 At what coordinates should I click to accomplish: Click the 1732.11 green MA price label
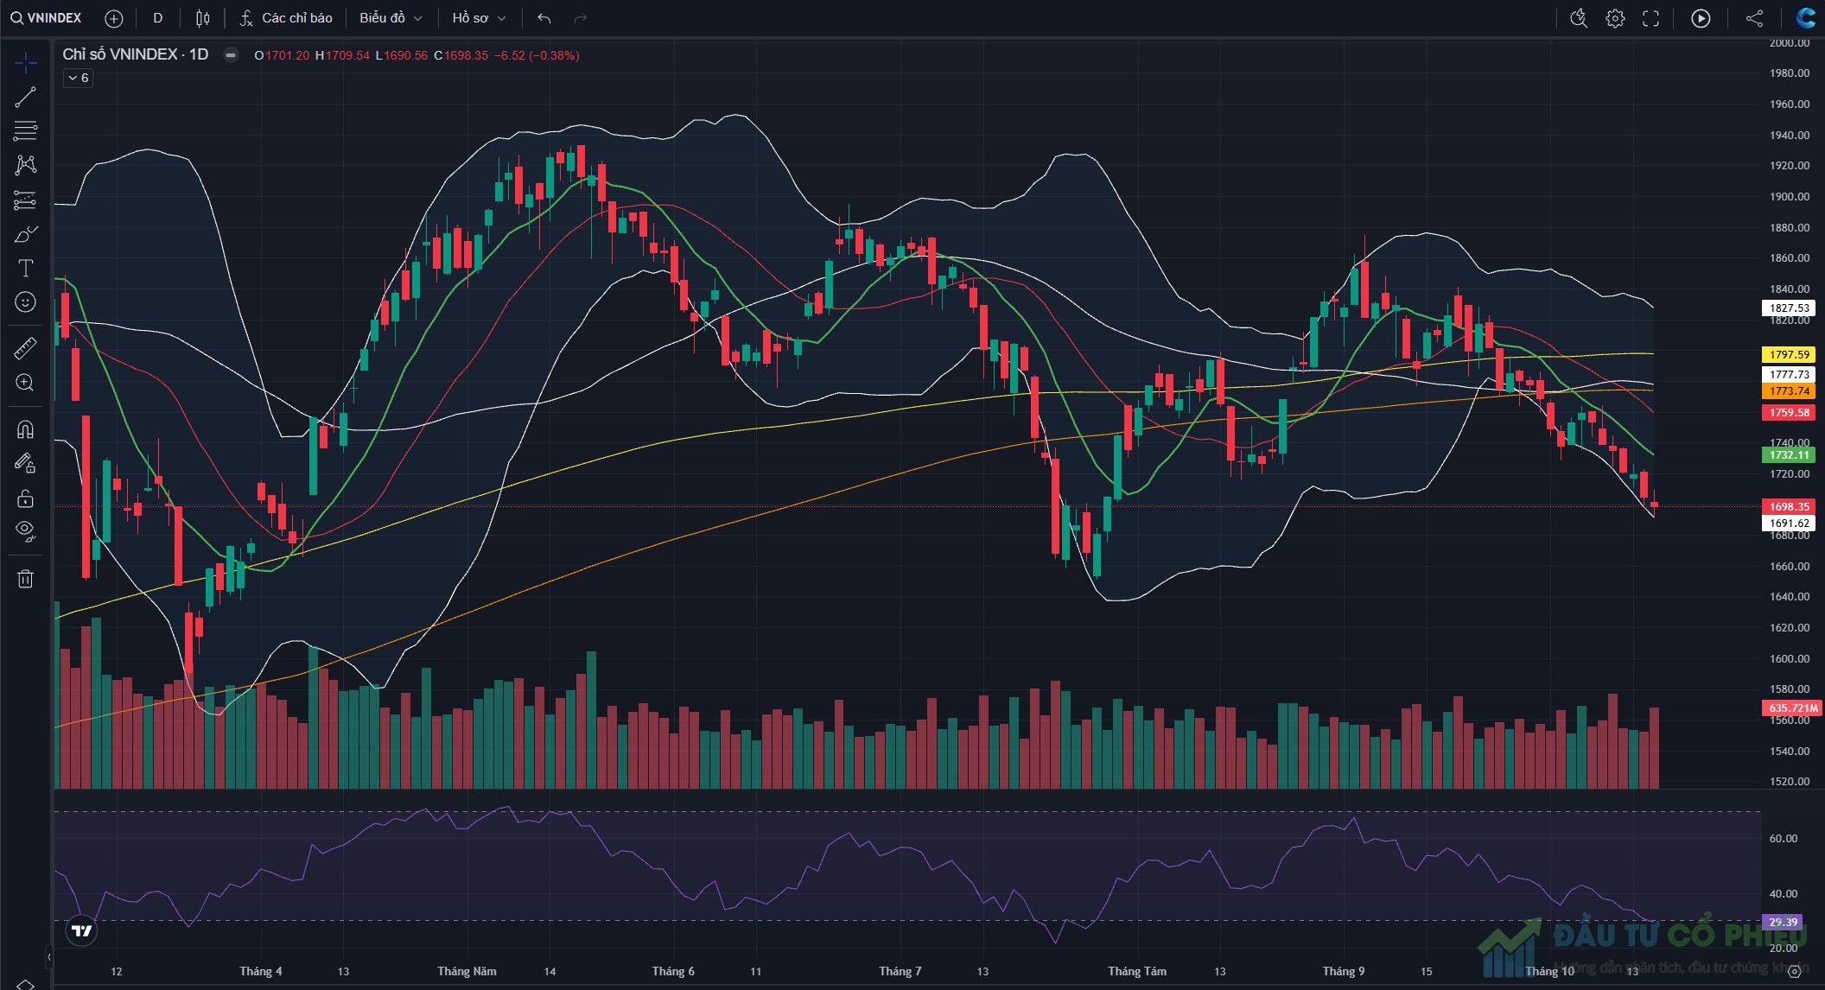(x=1788, y=454)
